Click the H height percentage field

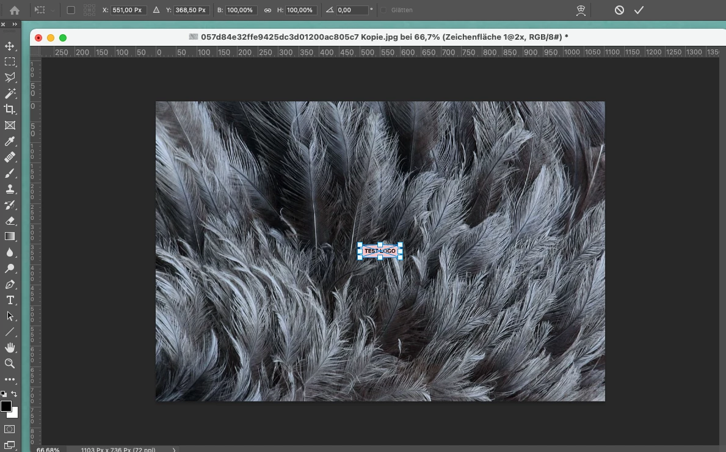pyautogui.click(x=301, y=10)
